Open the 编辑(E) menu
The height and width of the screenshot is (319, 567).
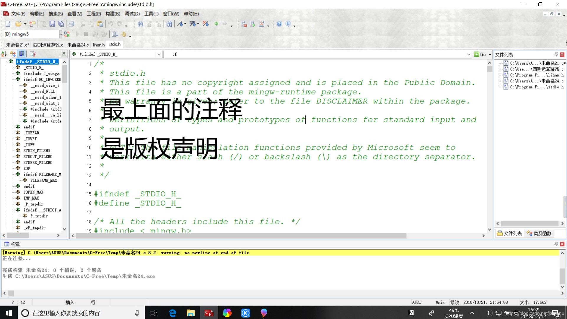[x=37, y=14]
